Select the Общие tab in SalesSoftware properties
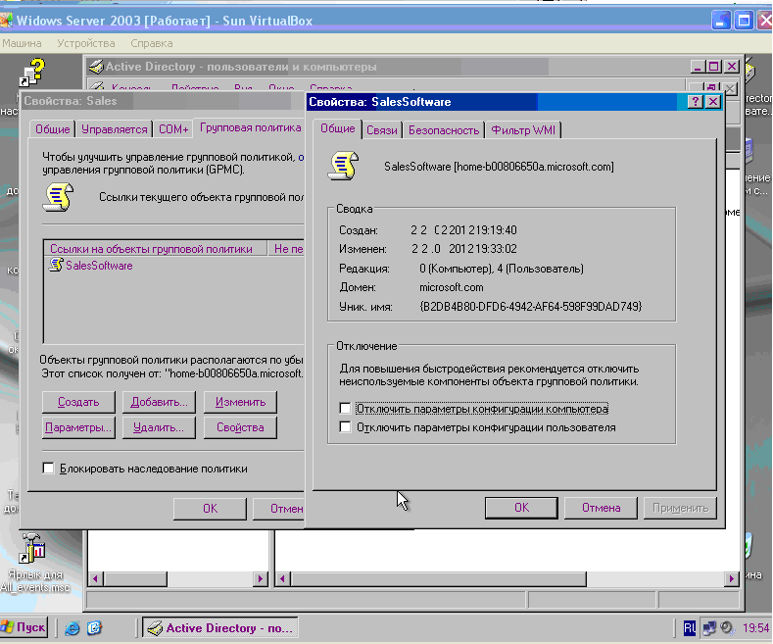 tap(338, 128)
